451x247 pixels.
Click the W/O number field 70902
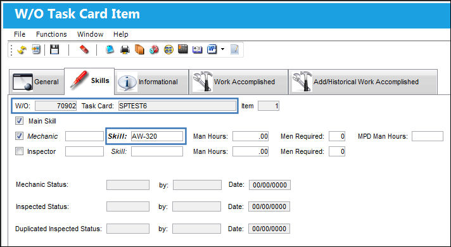pos(56,106)
